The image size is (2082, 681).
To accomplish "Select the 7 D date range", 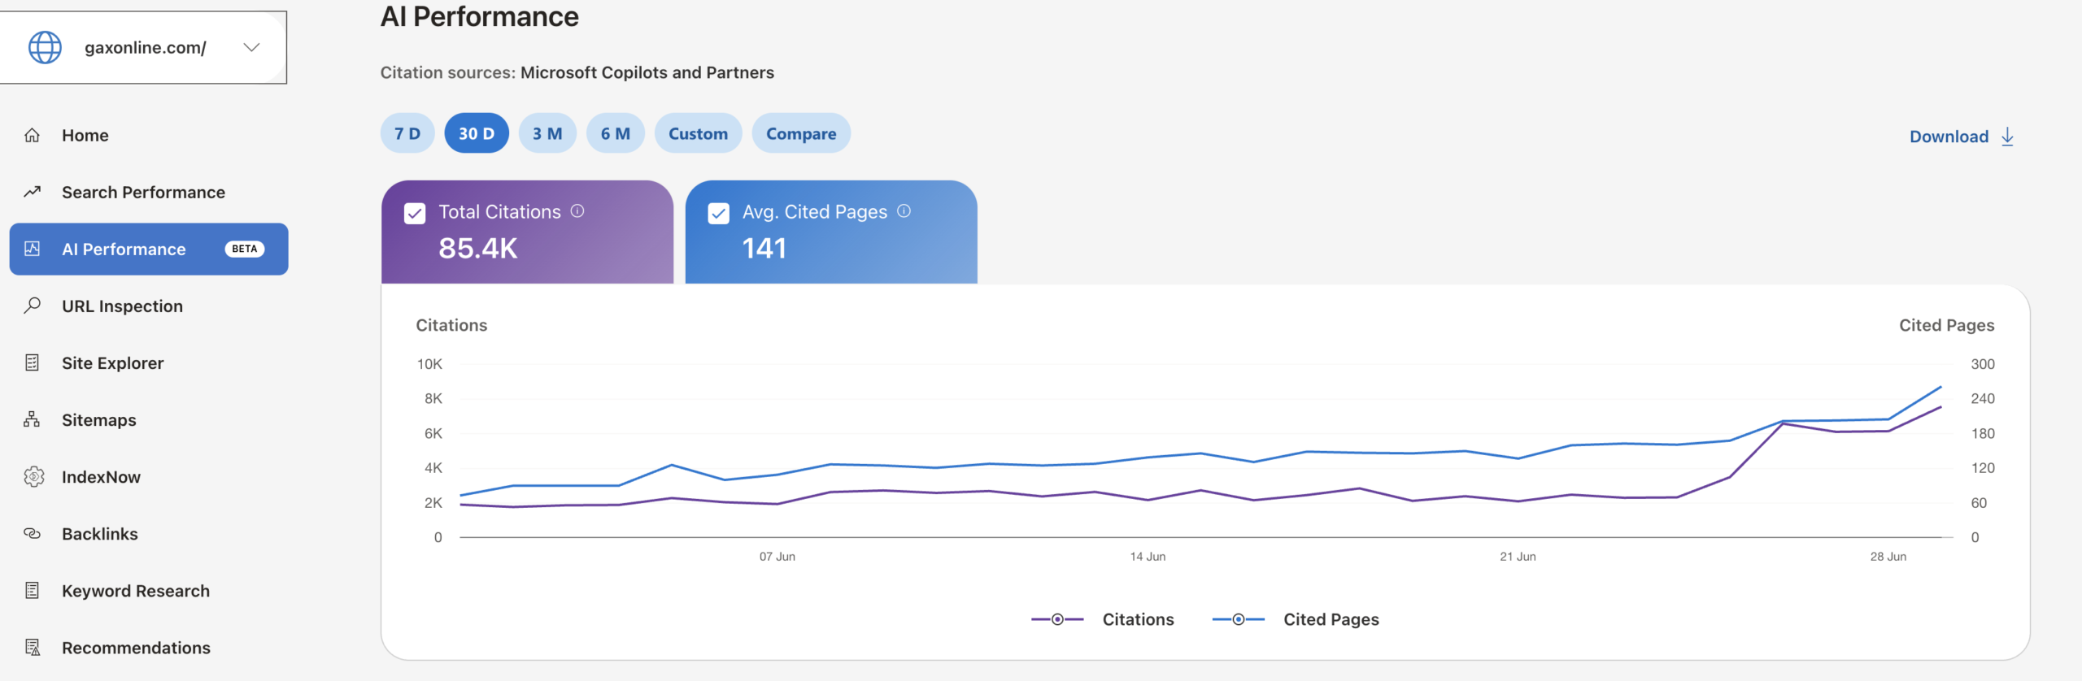I will [x=407, y=133].
